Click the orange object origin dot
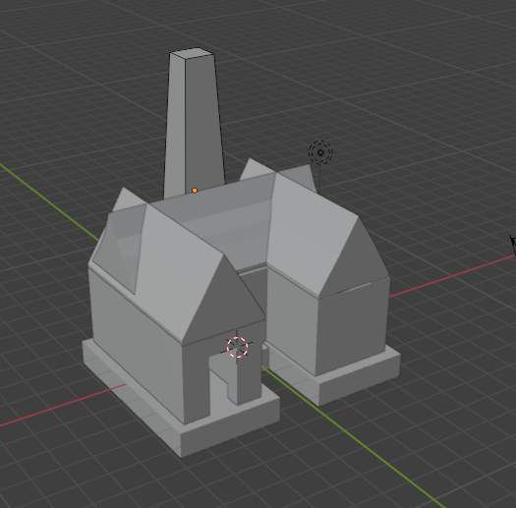The height and width of the screenshot is (508, 516). 195,191
